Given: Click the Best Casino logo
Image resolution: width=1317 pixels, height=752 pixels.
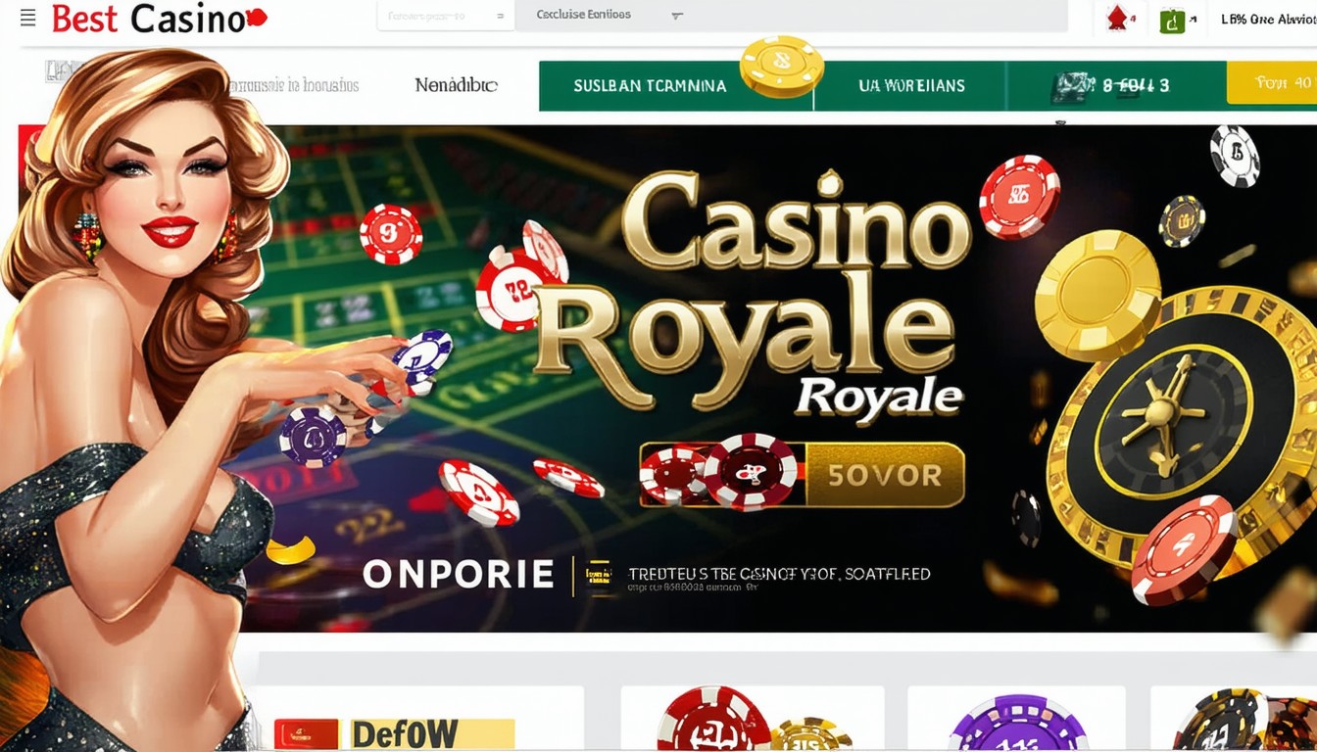Looking at the screenshot, I should (160, 18).
